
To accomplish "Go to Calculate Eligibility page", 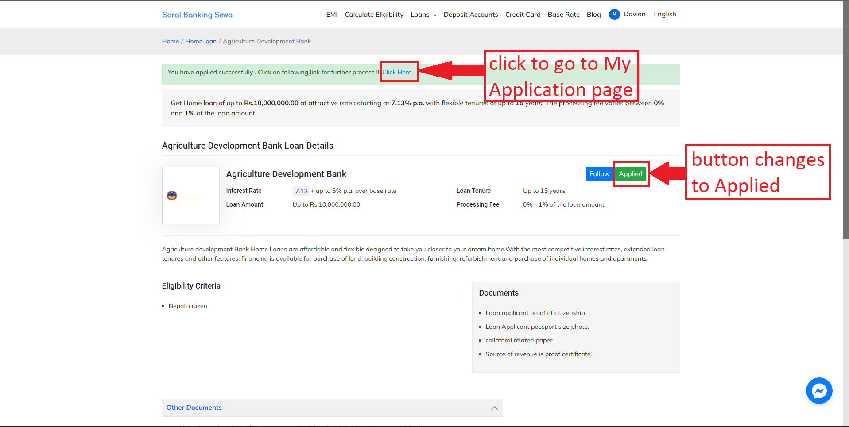I will [x=374, y=15].
